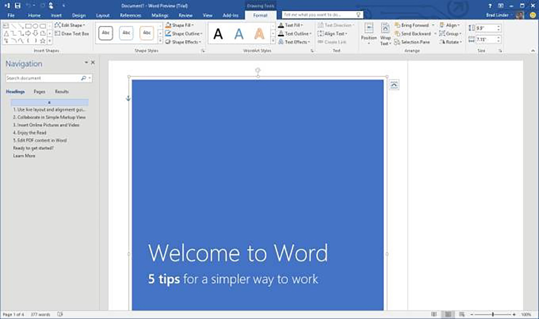
Task: Select the Draw Text Box tool
Action: pos(72,34)
